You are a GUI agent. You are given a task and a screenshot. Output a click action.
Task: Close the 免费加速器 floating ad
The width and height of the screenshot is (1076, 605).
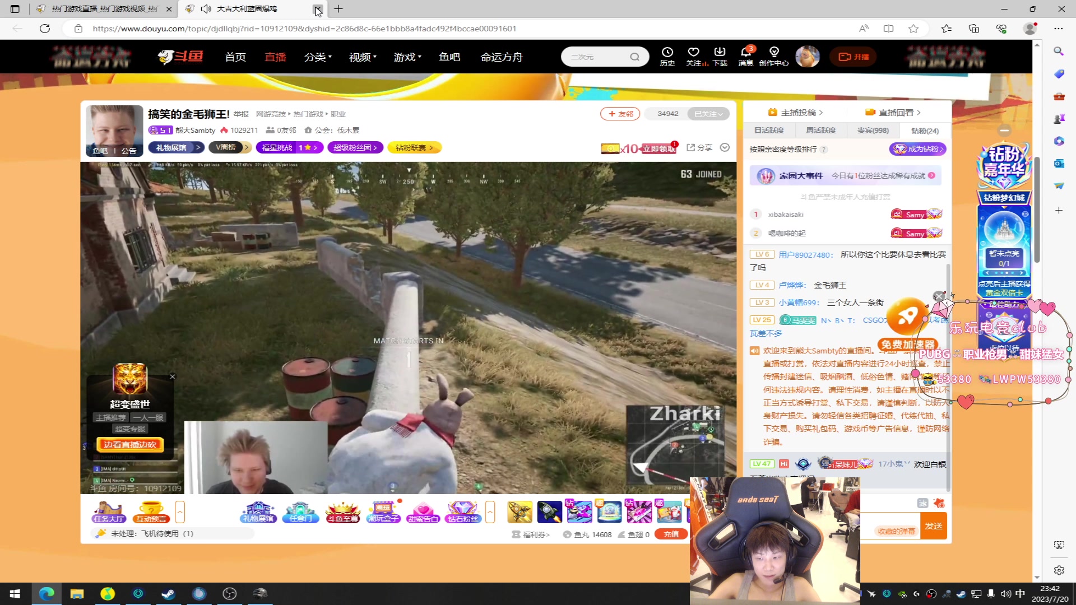(x=939, y=296)
